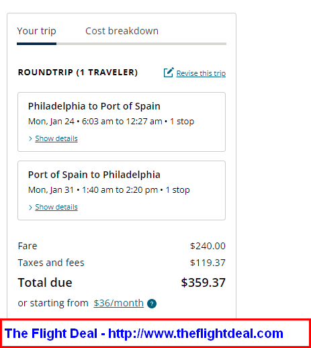Viewport: 311px width, 348px height.
Task: Click the Port of Spain to Philadelphia heading
Action: point(94,175)
